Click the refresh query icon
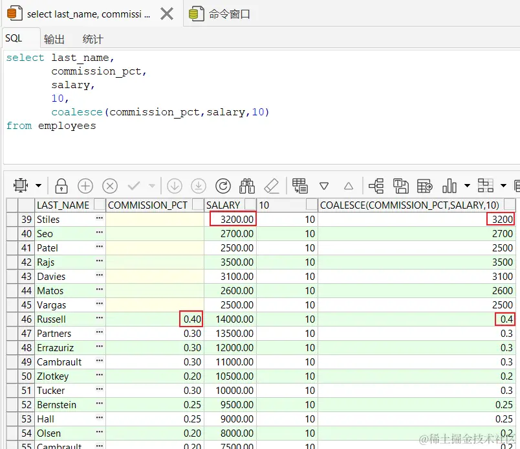 pyautogui.click(x=223, y=186)
